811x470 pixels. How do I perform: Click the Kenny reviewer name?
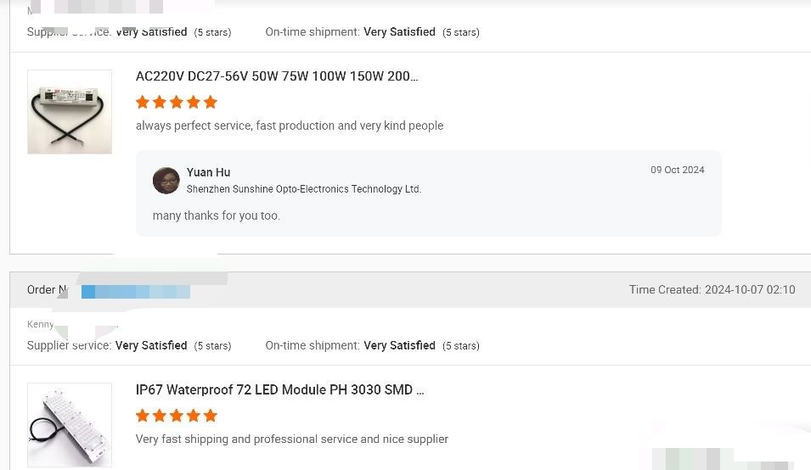(x=40, y=324)
